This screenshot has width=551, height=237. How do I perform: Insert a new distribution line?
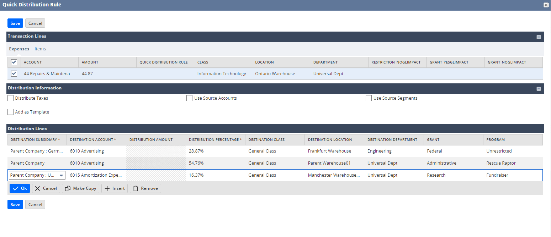coord(114,188)
